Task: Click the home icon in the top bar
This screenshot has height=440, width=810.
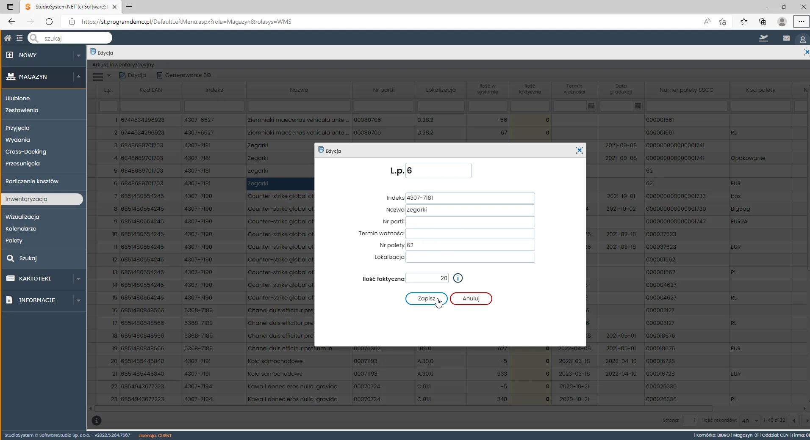Action: pyautogui.click(x=8, y=38)
